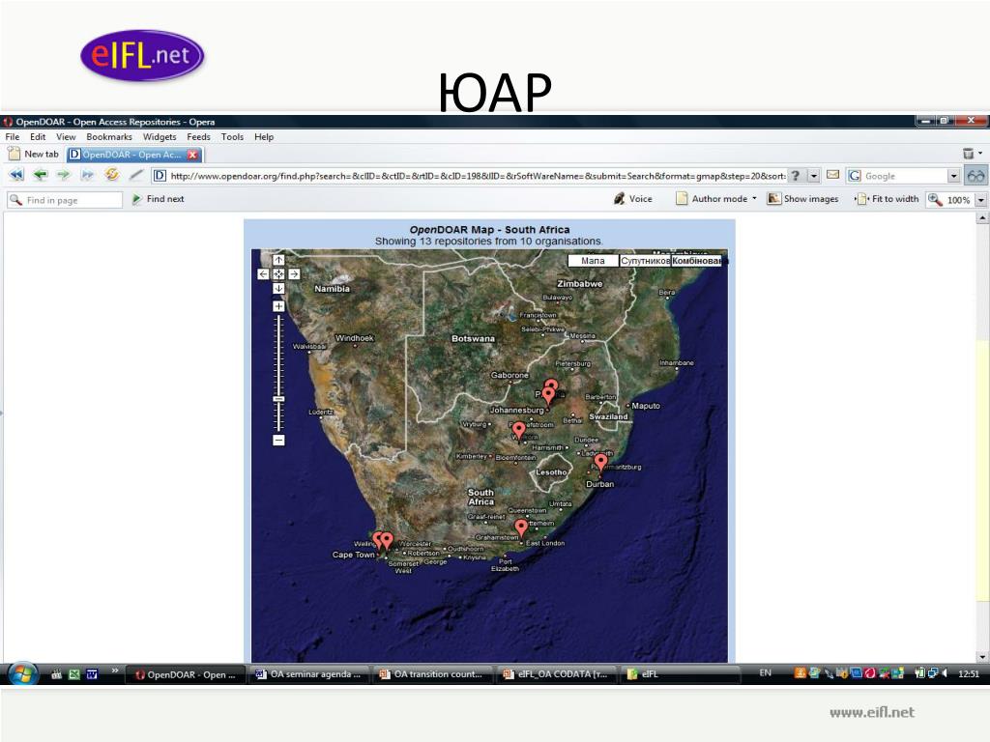The width and height of the screenshot is (990, 742).
Task: Expand the Author mode dropdown arrow
Action: (754, 199)
